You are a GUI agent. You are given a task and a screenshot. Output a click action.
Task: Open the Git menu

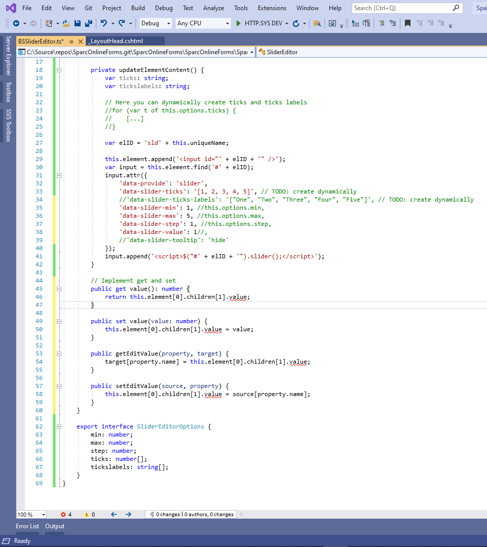88,8
